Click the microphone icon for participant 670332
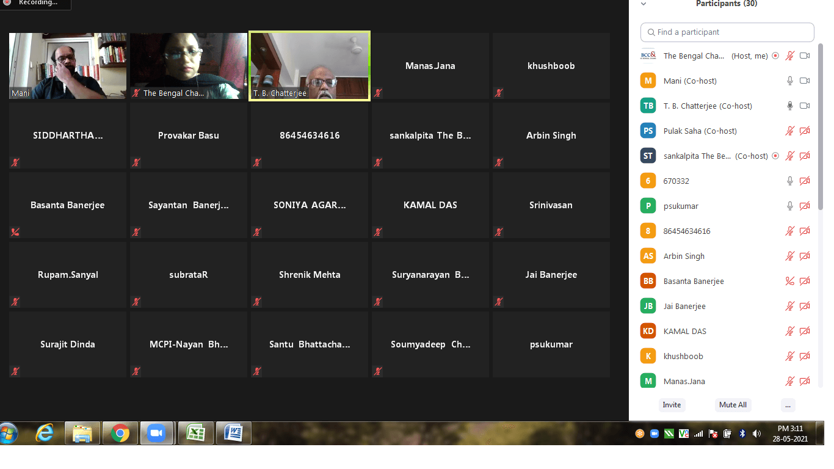 tap(790, 181)
